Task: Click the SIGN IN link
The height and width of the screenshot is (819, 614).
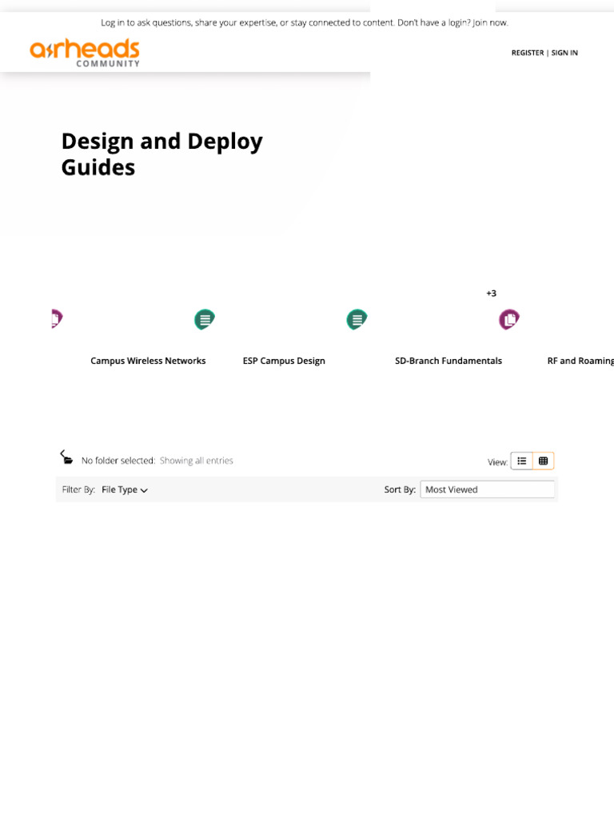Action: tap(564, 53)
